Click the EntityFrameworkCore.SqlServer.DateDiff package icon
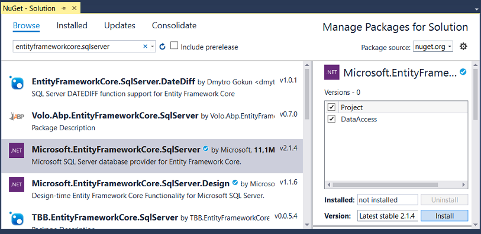481x234 pixels. pos(17,83)
